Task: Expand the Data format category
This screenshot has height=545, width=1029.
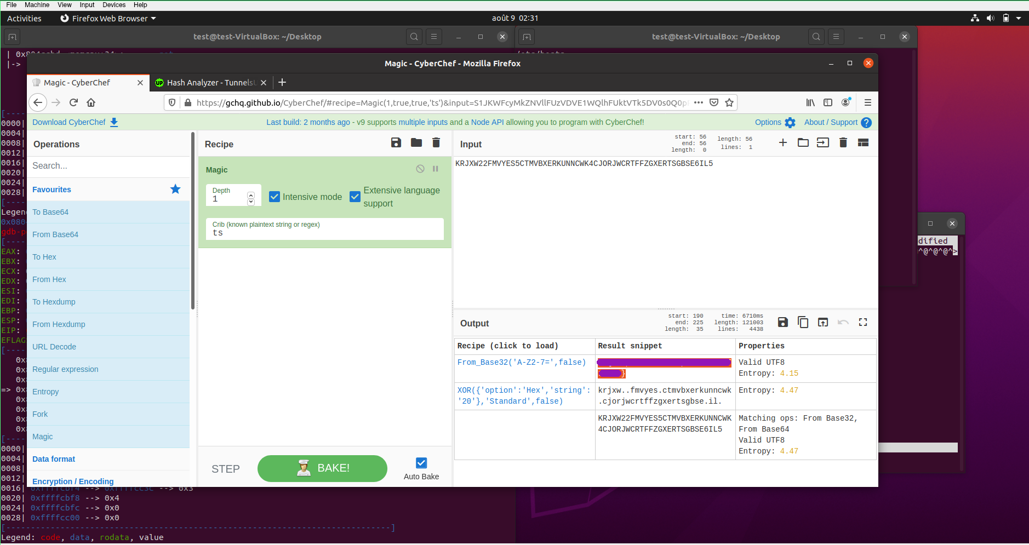Action: 54,459
